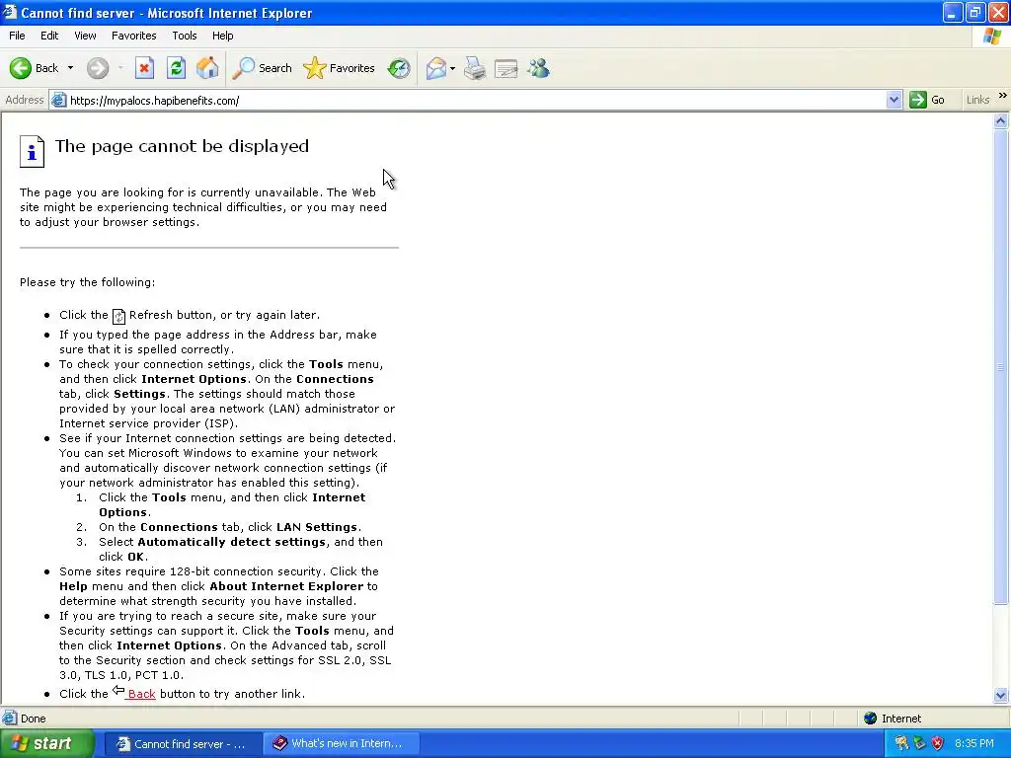Screen dimensions: 1011x758
Task: Click the Links toolbar label
Action: click(x=977, y=100)
